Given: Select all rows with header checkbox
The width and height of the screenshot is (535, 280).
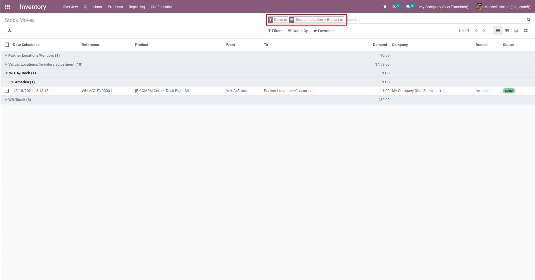Looking at the screenshot, I should pyautogui.click(x=7, y=45).
